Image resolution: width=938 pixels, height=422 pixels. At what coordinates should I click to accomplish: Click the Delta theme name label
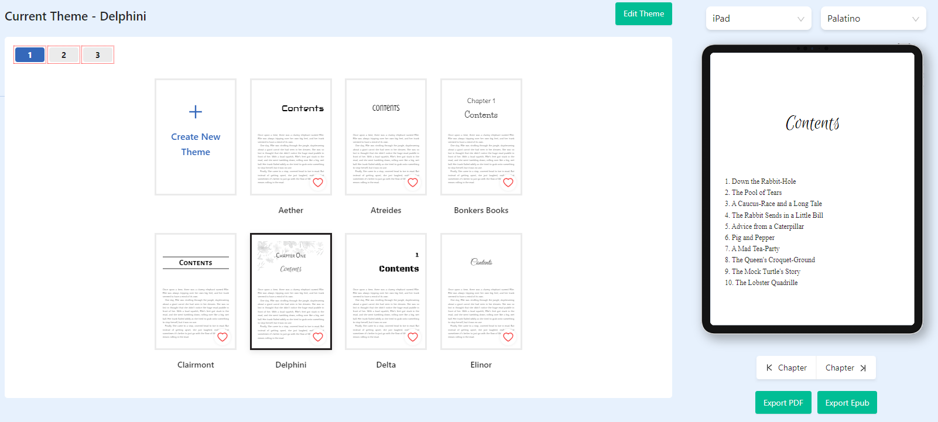[386, 365]
